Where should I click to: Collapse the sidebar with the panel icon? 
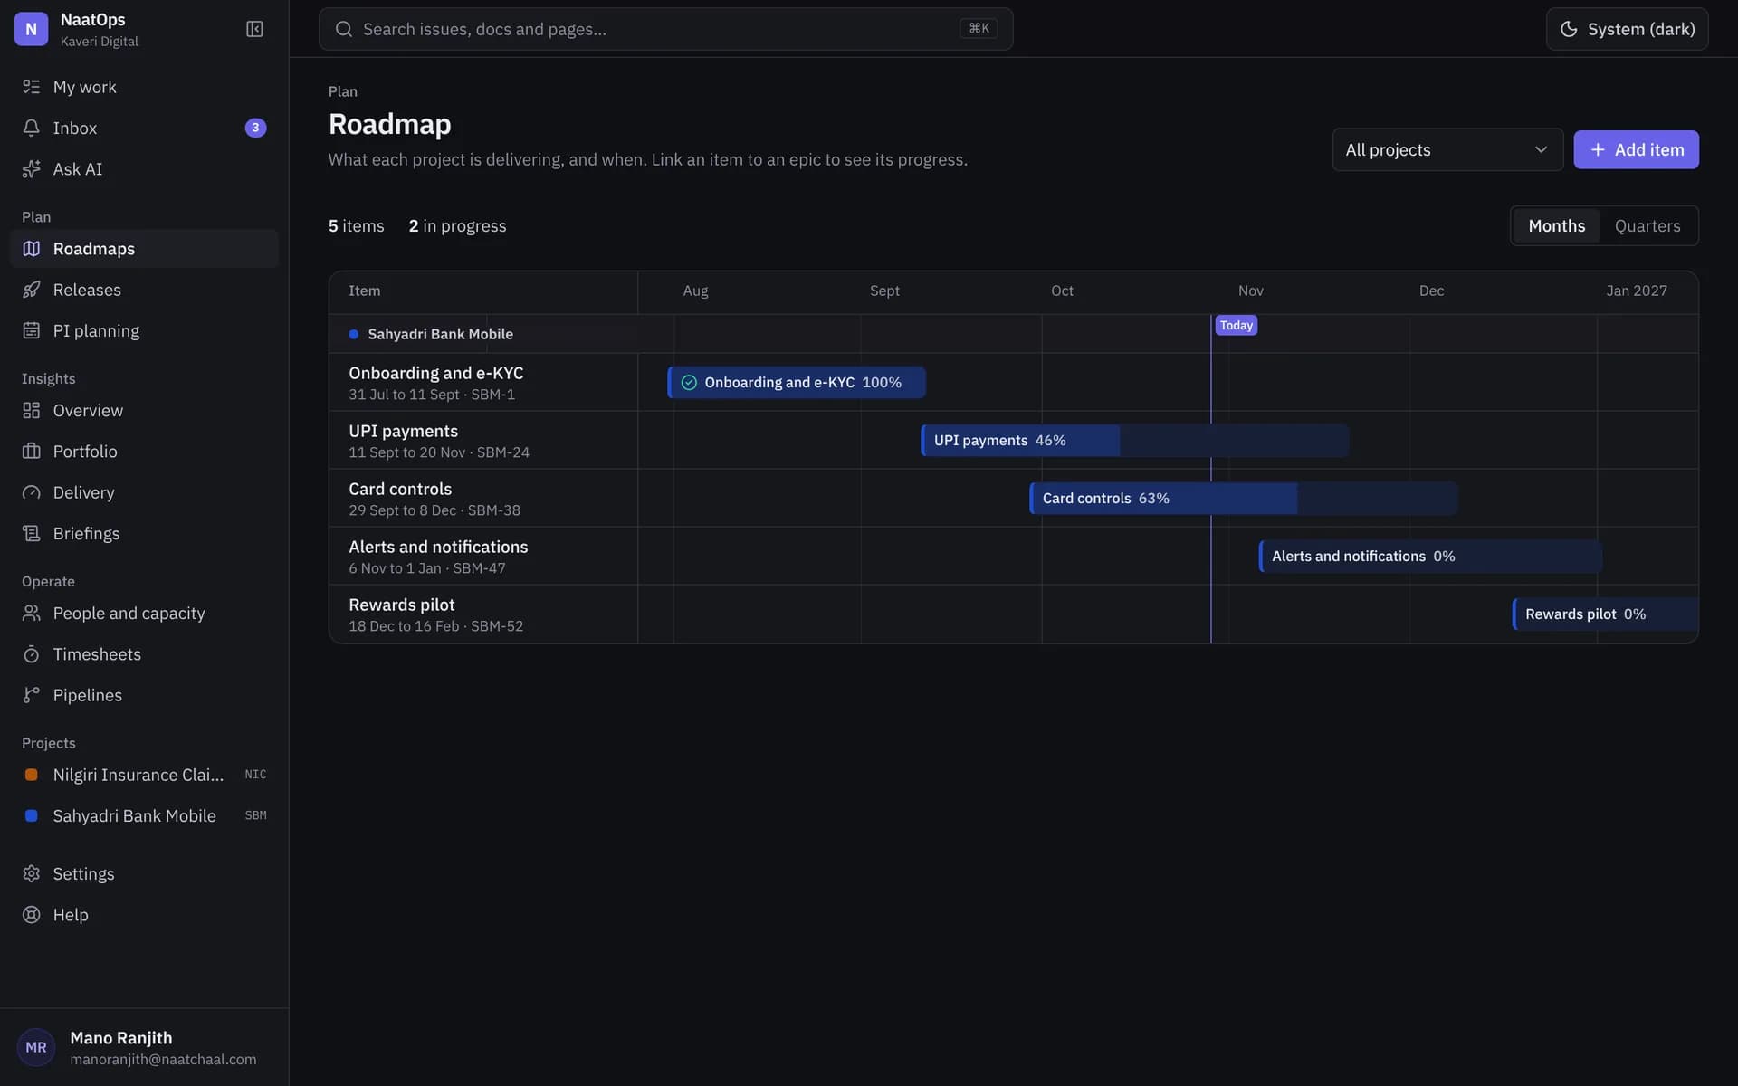pyautogui.click(x=254, y=29)
